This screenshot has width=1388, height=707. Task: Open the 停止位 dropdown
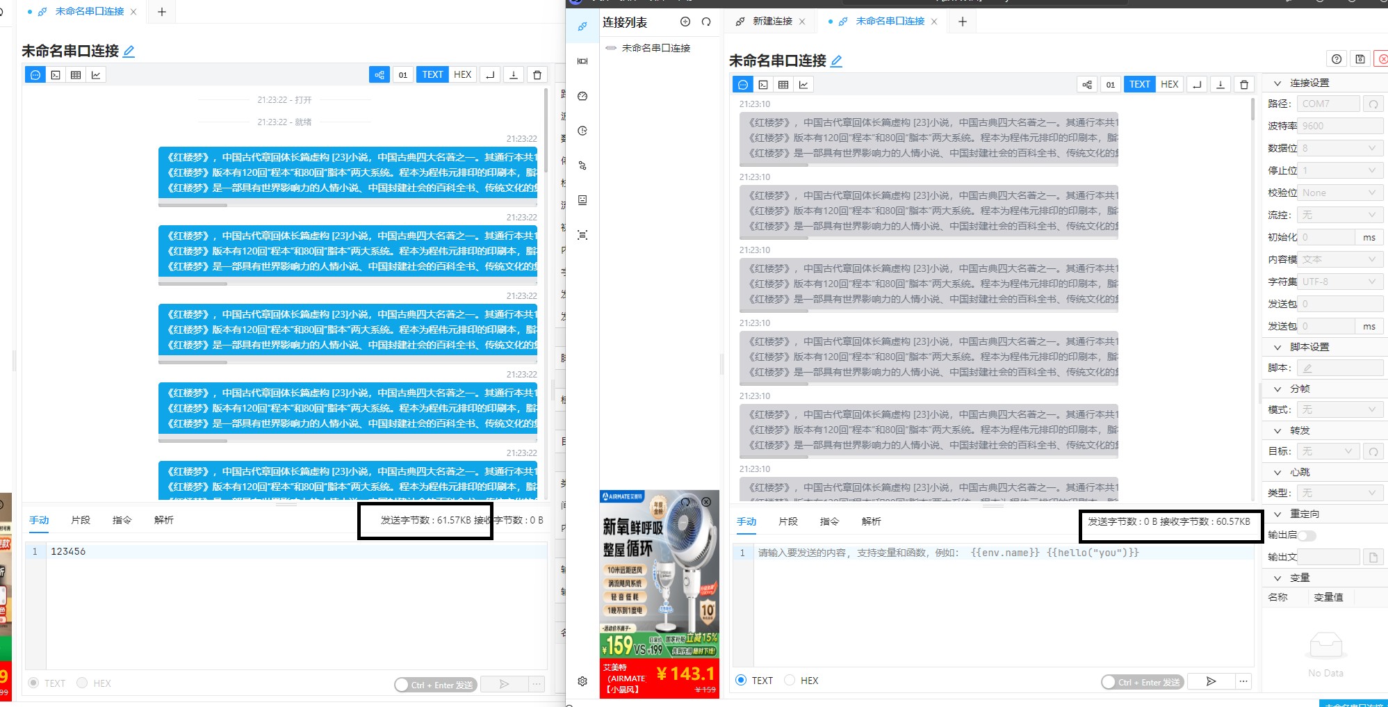pos(1340,170)
